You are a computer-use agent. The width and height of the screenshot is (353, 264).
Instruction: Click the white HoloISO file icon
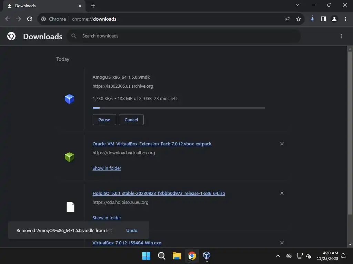click(70, 207)
